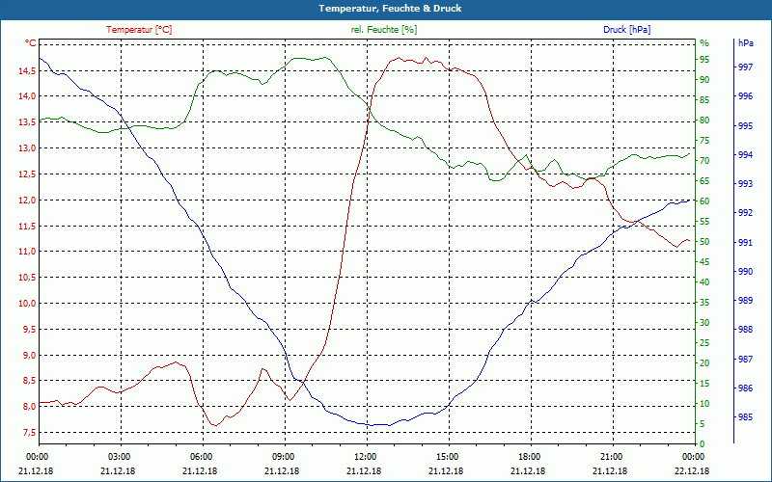Viewport: 772px width, 482px height.
Task: Click the 65 humidity axis value
Action: click(x=704, y=181)
